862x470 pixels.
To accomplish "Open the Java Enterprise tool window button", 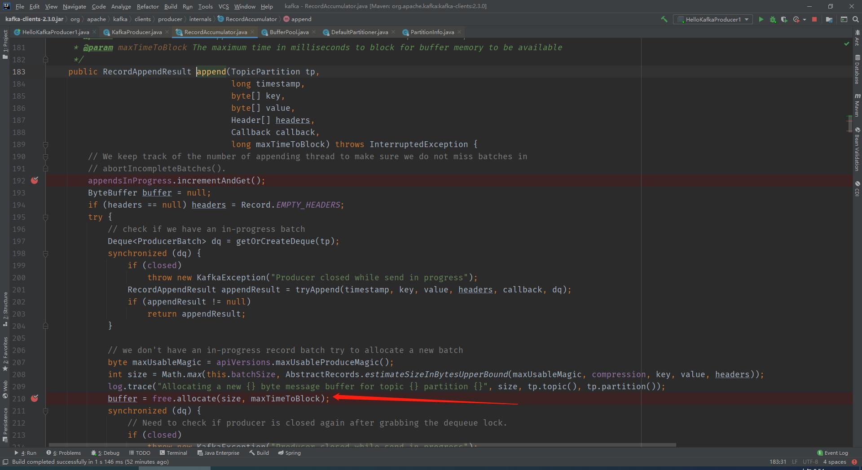I will tap(218, 453).
